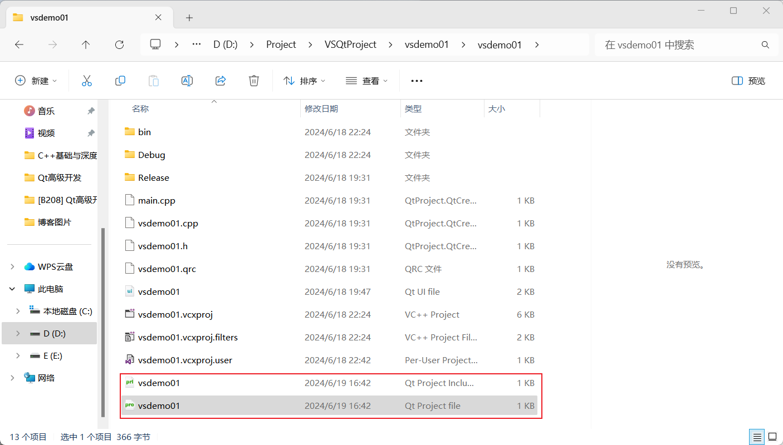This screenshot has width=783, height=445.
Task: Click the Qt UI file icon
Action: coord(130,291)
